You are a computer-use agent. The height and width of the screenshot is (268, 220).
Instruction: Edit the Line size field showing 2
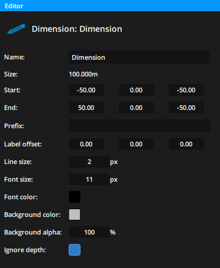tap(89, 162)
